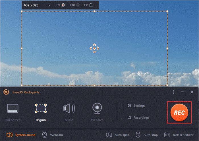Open the Task scheduler
Viewport: 199px width, 141px height.
[x=179, y=135]
